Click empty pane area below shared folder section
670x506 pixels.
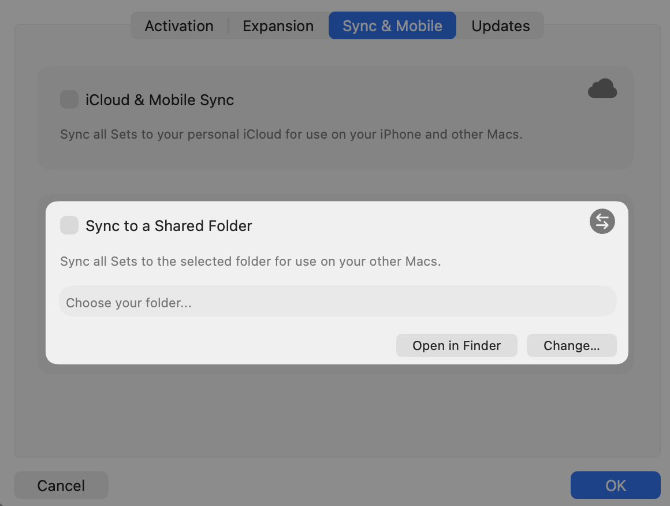(x=335, y=416)
